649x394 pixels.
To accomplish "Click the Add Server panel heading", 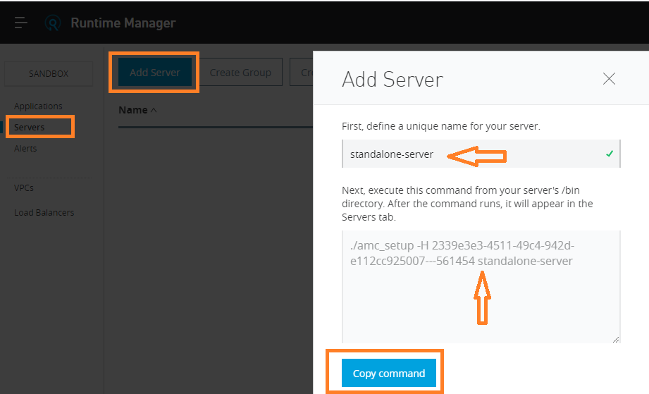I will click(x=393, y=79).
